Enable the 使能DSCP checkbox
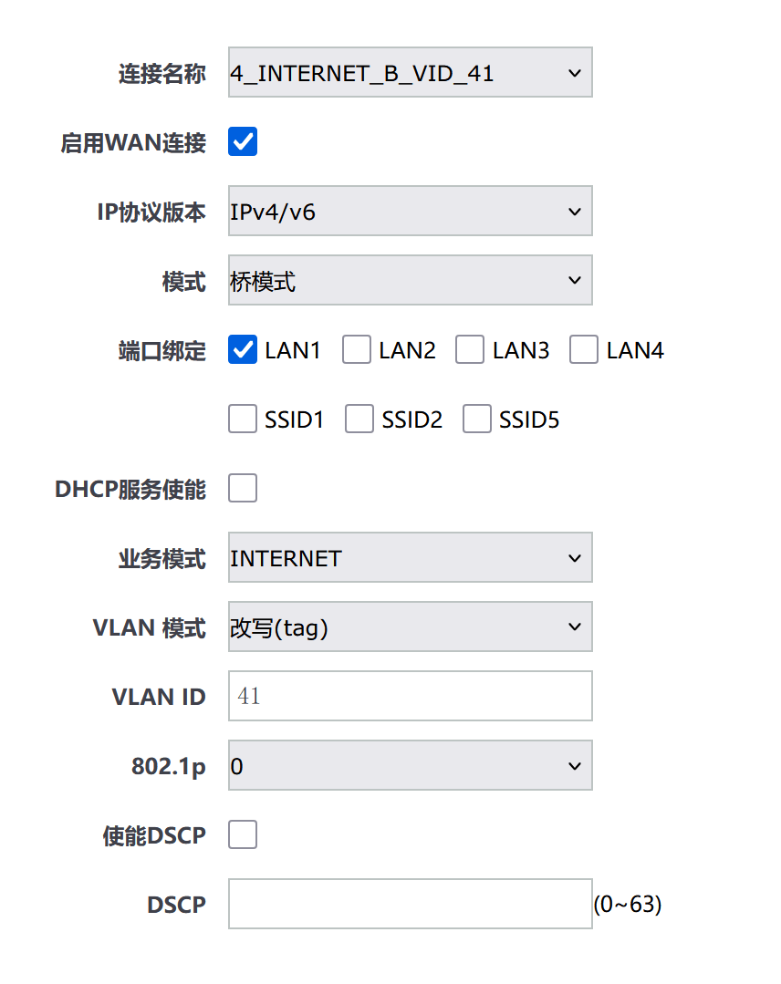Image resolution: width=781 pixels, height=984 pixels. coord(243,835)
